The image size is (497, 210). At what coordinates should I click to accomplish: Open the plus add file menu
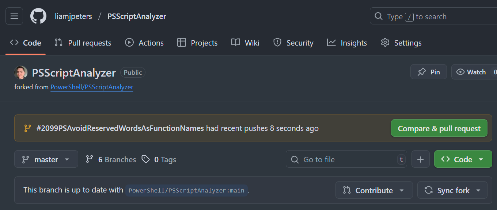pos(420,159)
